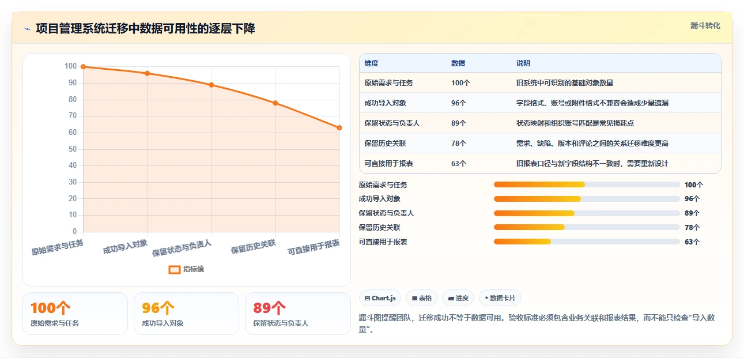Click the 可直接用于报表 progress bar
Screen dimensions: 744x358
(587, 242)
